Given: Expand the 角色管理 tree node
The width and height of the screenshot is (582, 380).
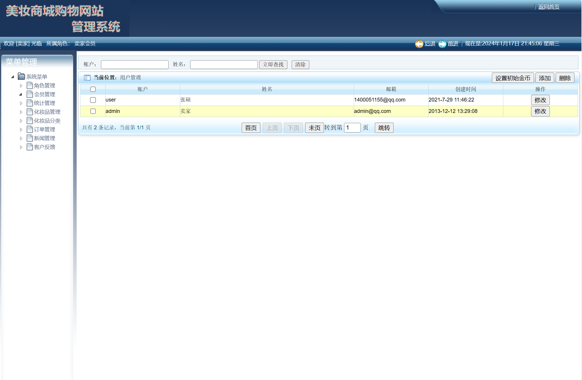Looking at the screenshot, I should tap(21, 85).
